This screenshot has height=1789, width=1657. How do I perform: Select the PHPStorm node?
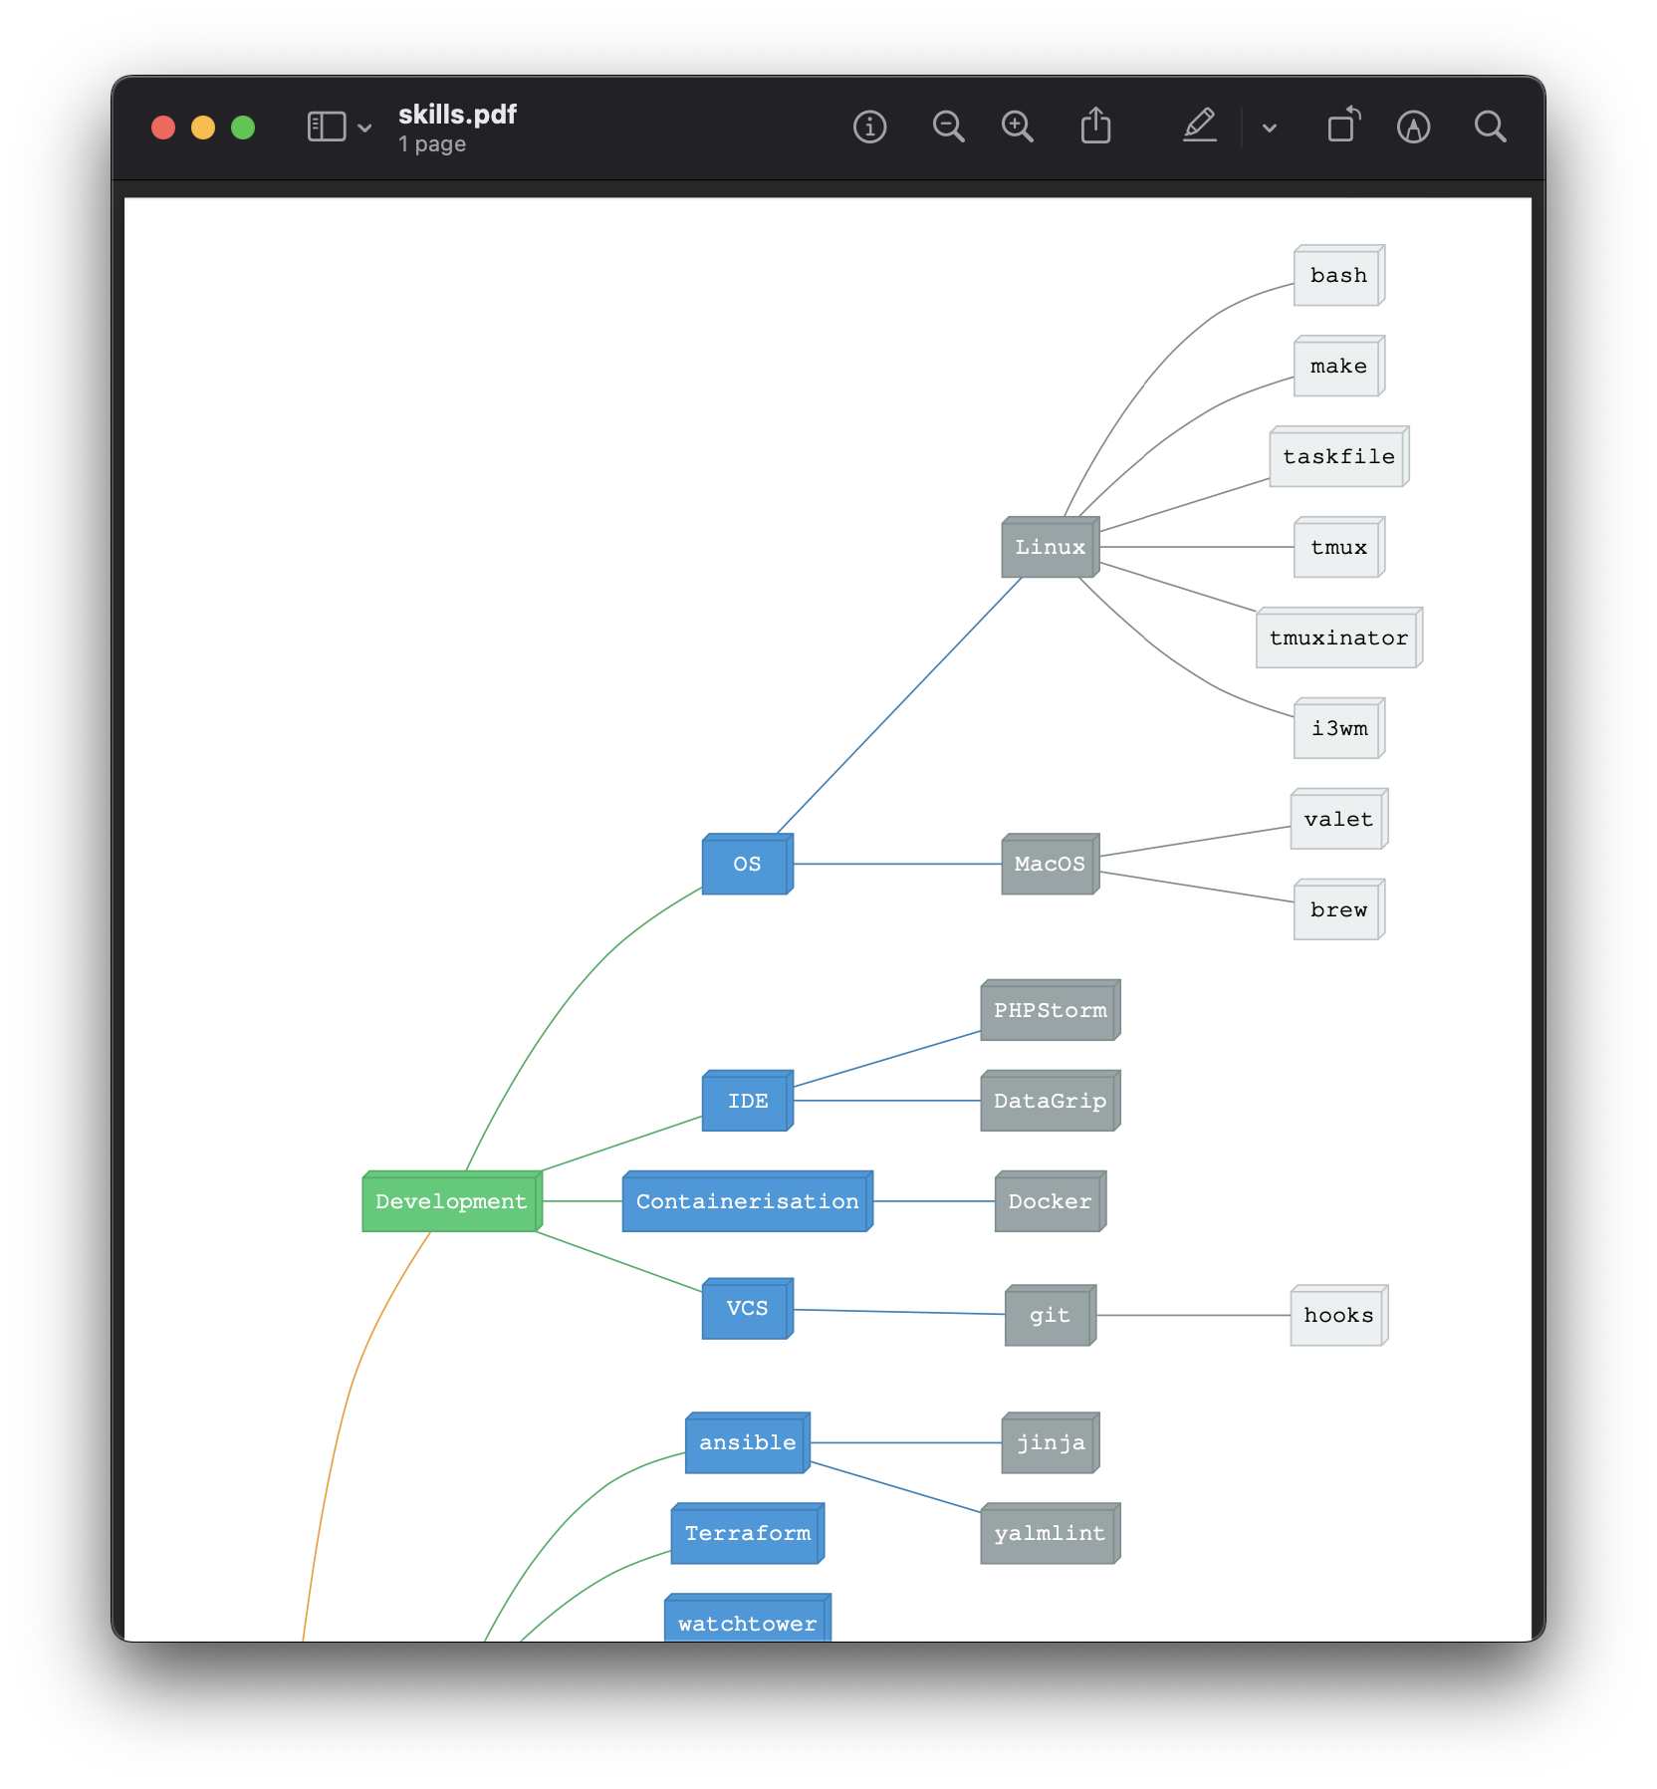click(x=1050, y=1010)
